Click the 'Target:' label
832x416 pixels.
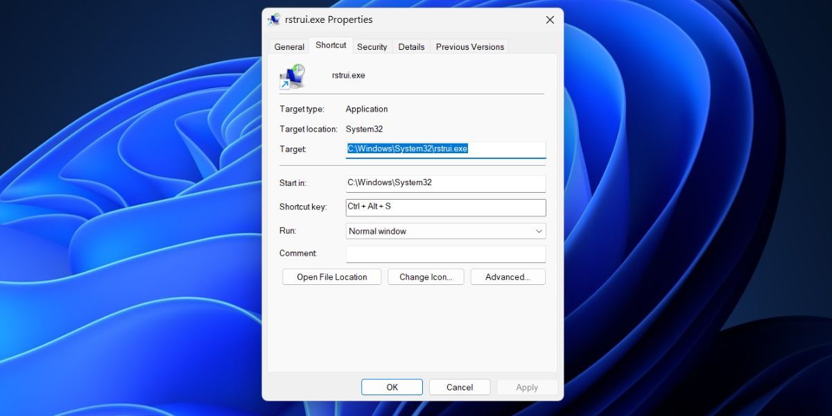click(x=293, y=149)
